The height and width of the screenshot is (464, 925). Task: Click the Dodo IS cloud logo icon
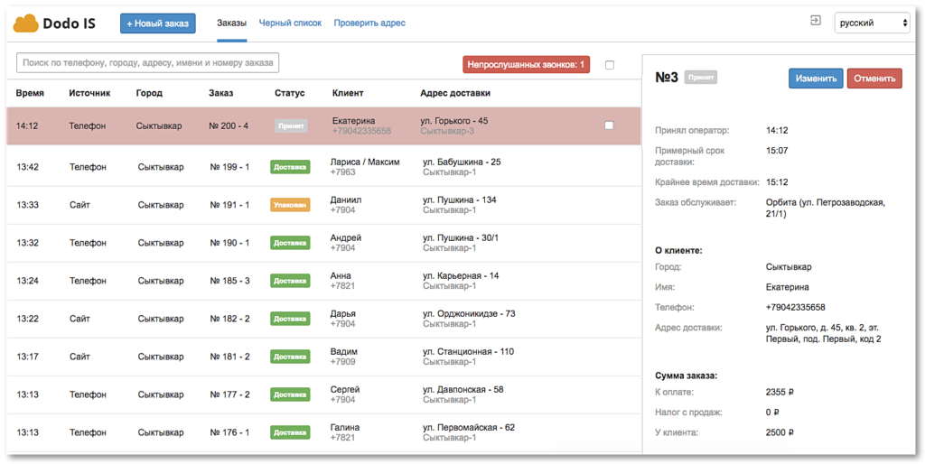[x=26, y=23]
